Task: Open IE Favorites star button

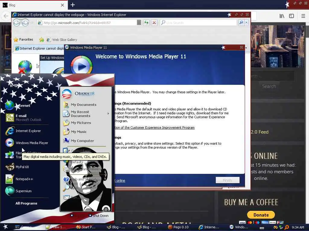Action: coord(23,39)
